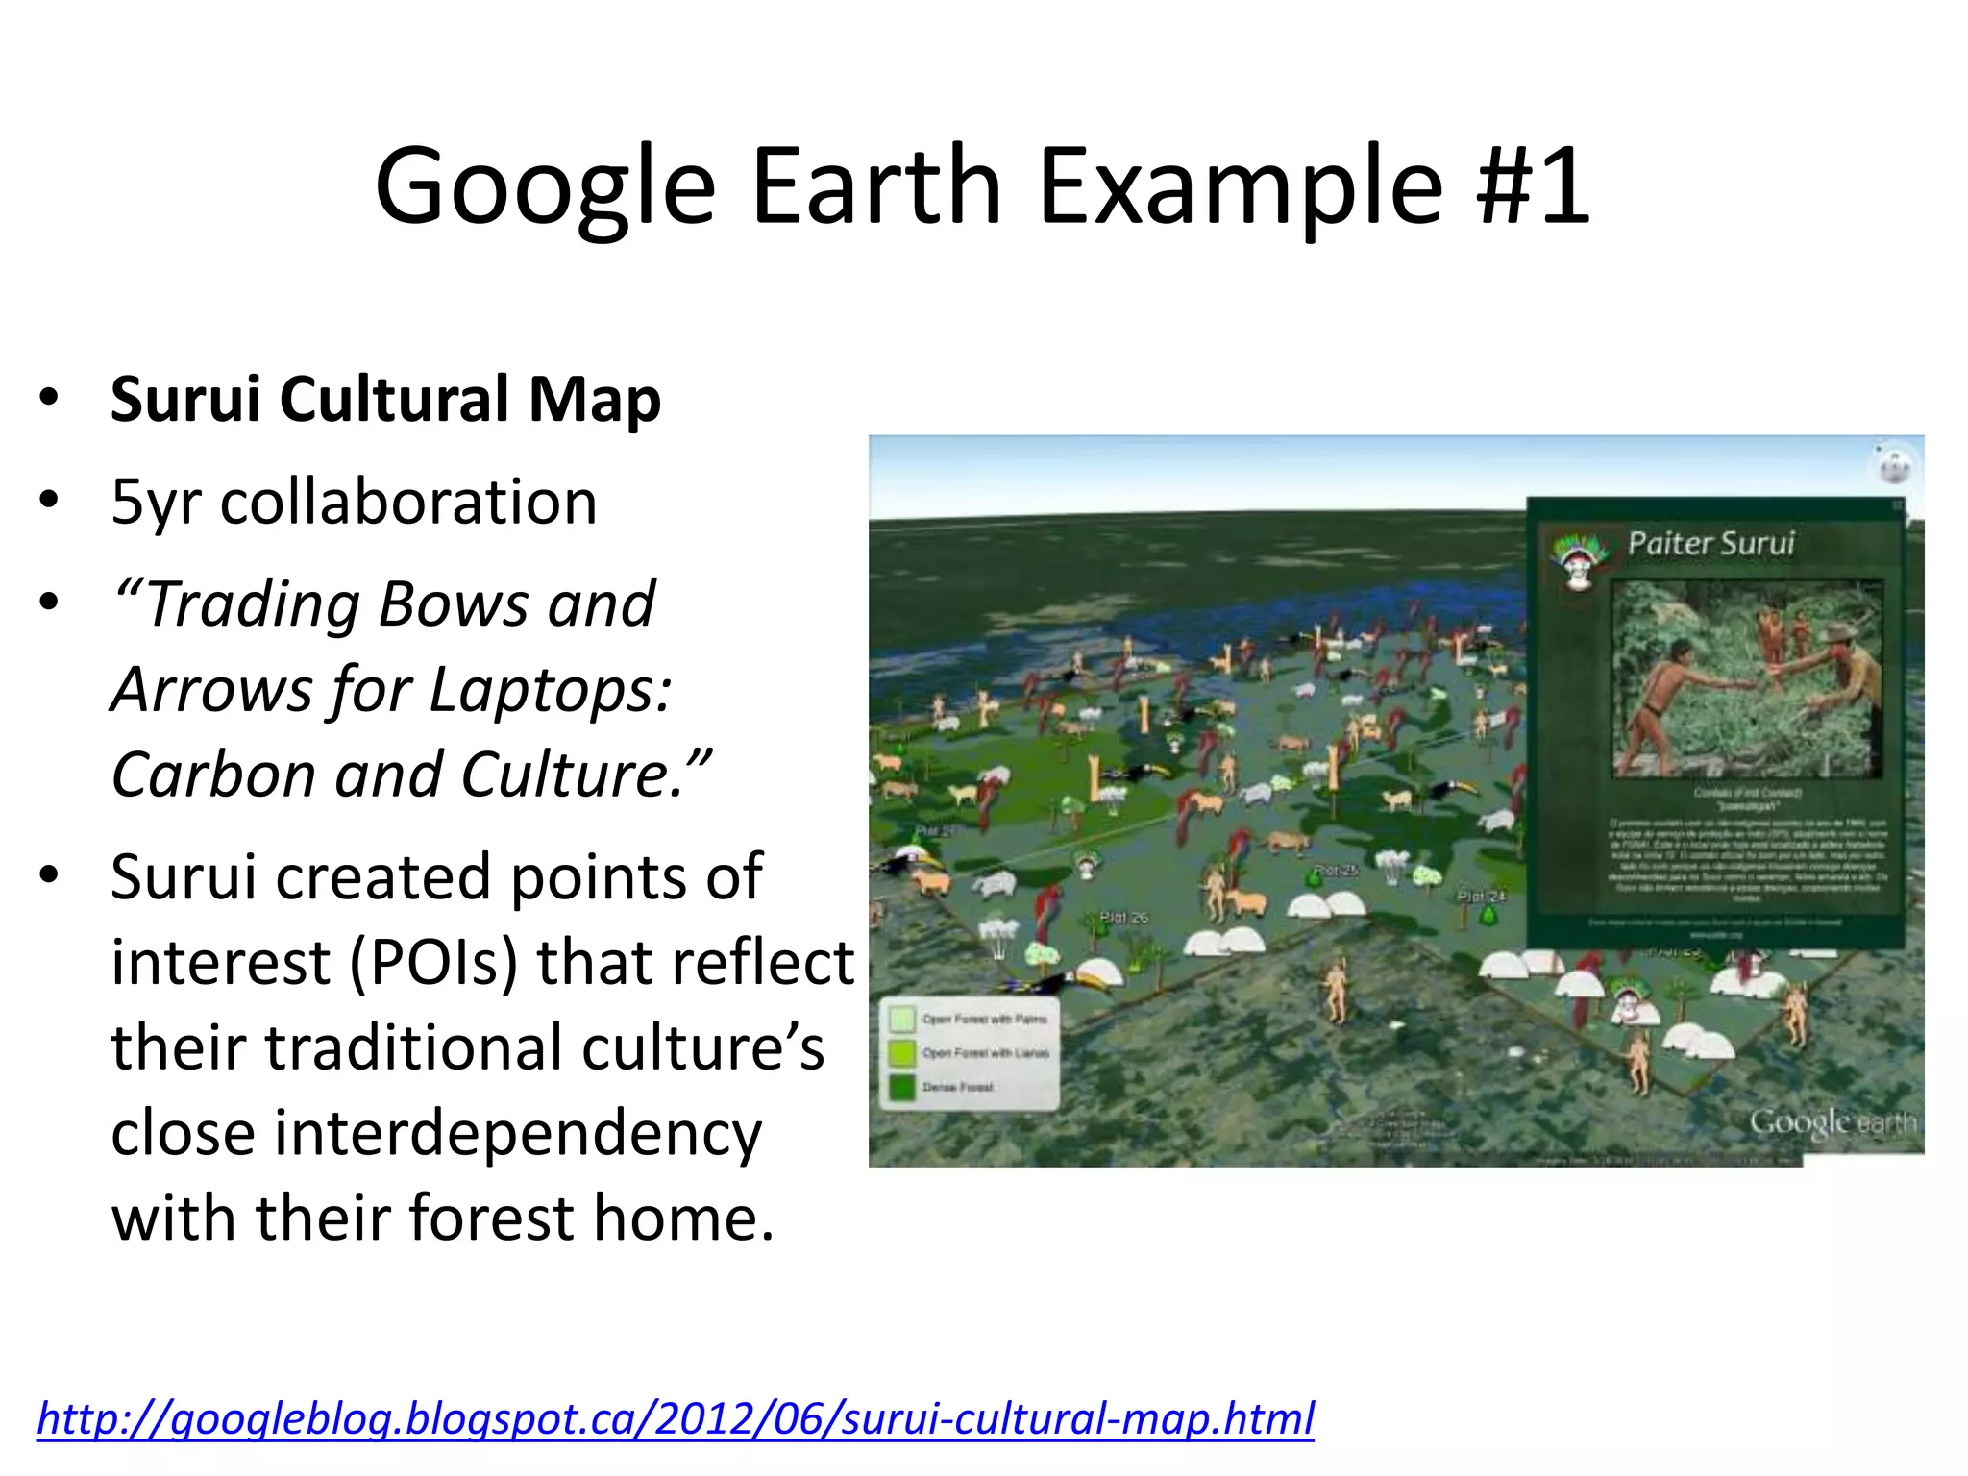1968x1476 pixels.
Task: Click the 'Trading Bows and Arrows' italic quote
Action: [411, 689]
